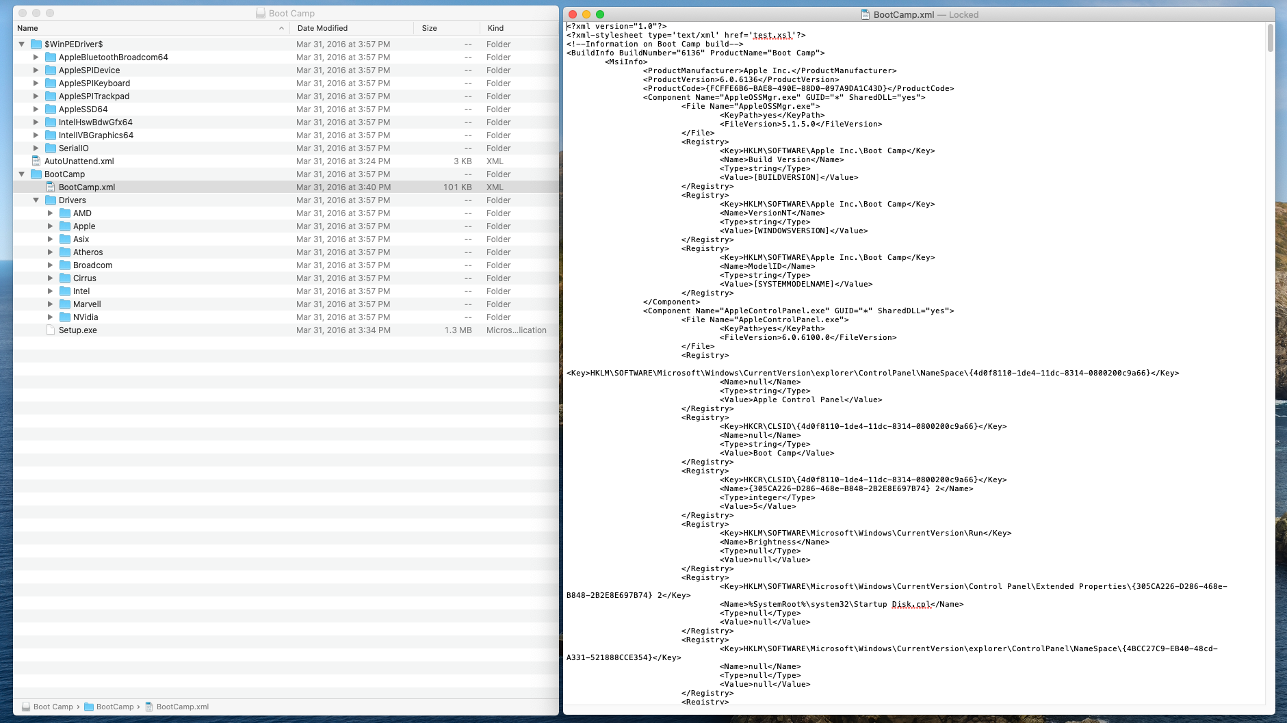The image size is (1287, 723).
Task: Click the '3 KB' size of AutoUnattend.xml
Action: (463, 161)
